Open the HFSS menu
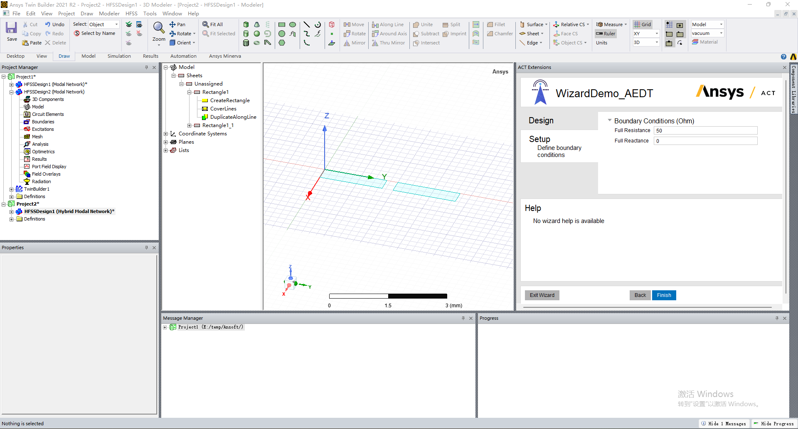This screenshot has width=798, height=429. click(131, 14)
